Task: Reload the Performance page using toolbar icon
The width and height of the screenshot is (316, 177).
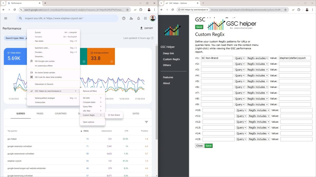Action: coord(15,10)
